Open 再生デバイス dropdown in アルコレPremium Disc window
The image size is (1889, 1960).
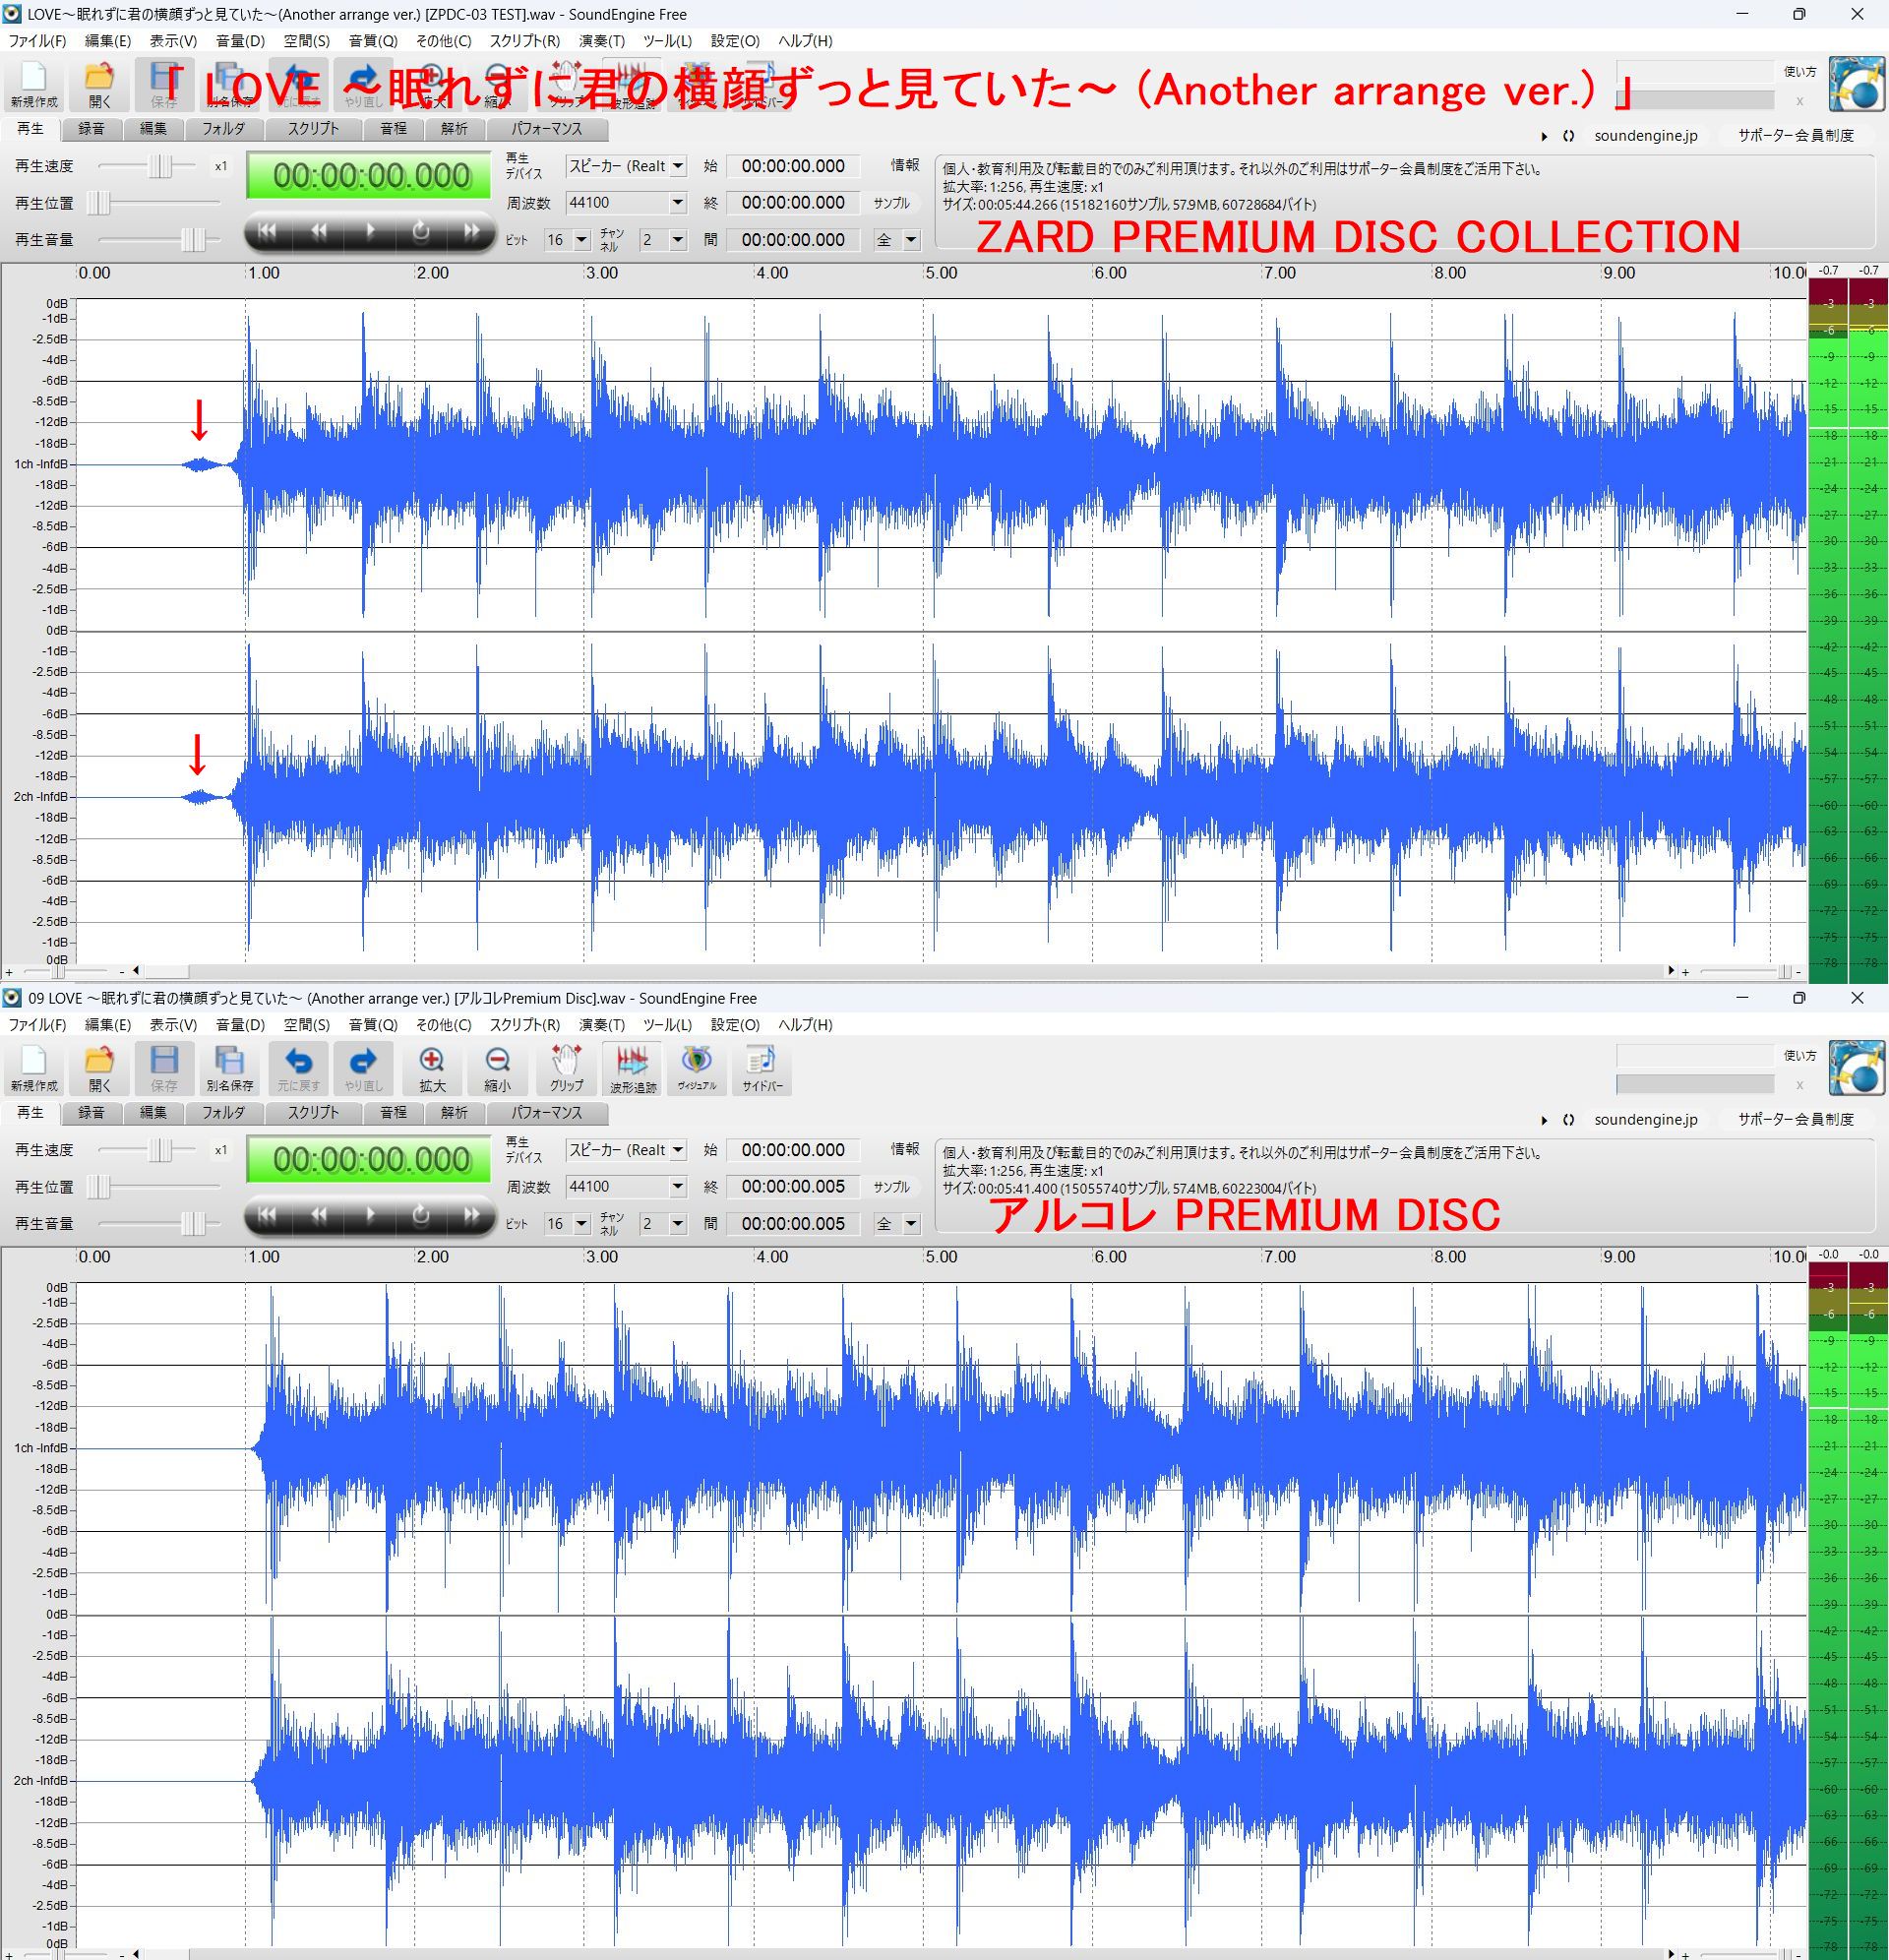(626, 1150)
